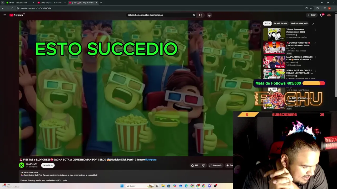Open Microsoft Store from taskbar
This screenshot has width=337, height=189.
point(169,186)
